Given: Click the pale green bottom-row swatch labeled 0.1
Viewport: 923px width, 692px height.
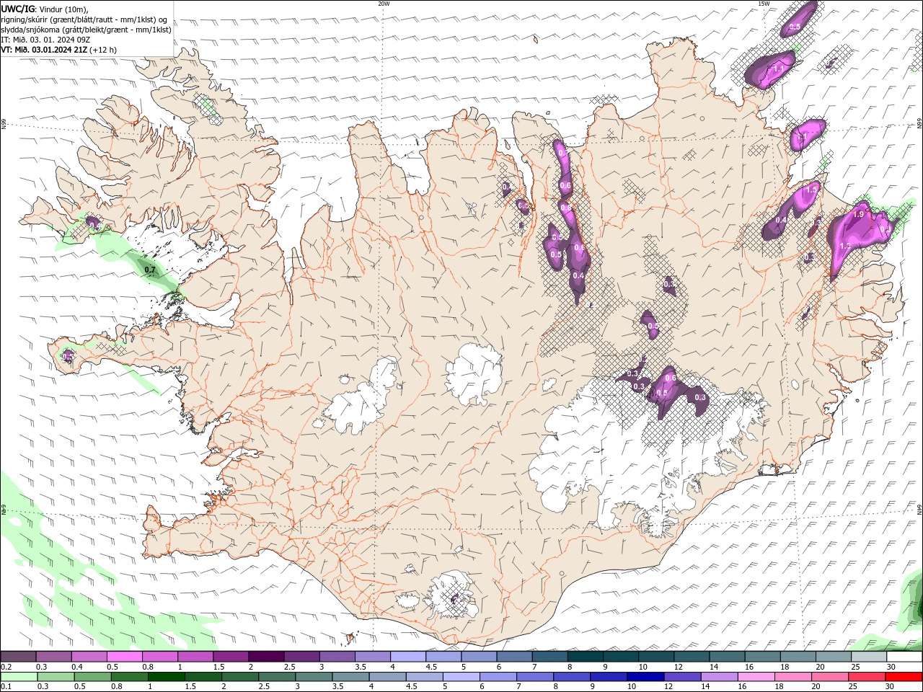Looking at the screenshot, I should click(x=19, y=677).
